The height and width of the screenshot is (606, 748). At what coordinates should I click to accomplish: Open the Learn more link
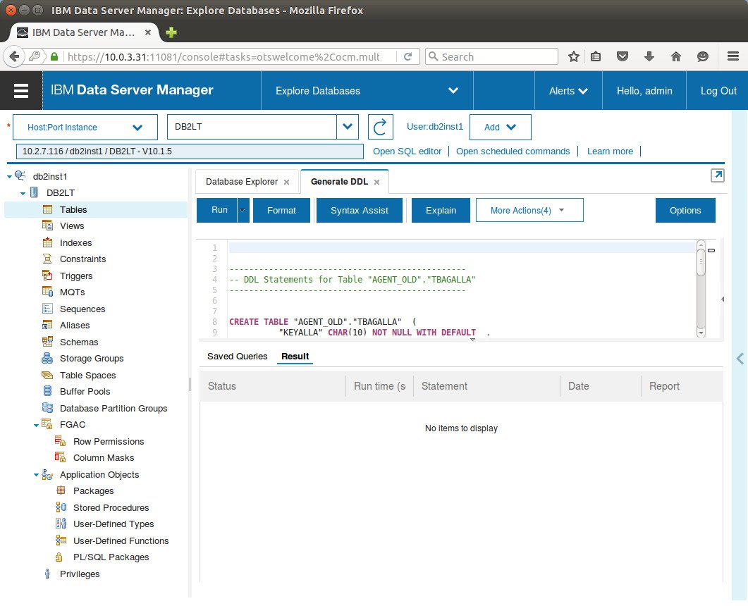pos(610,151)
